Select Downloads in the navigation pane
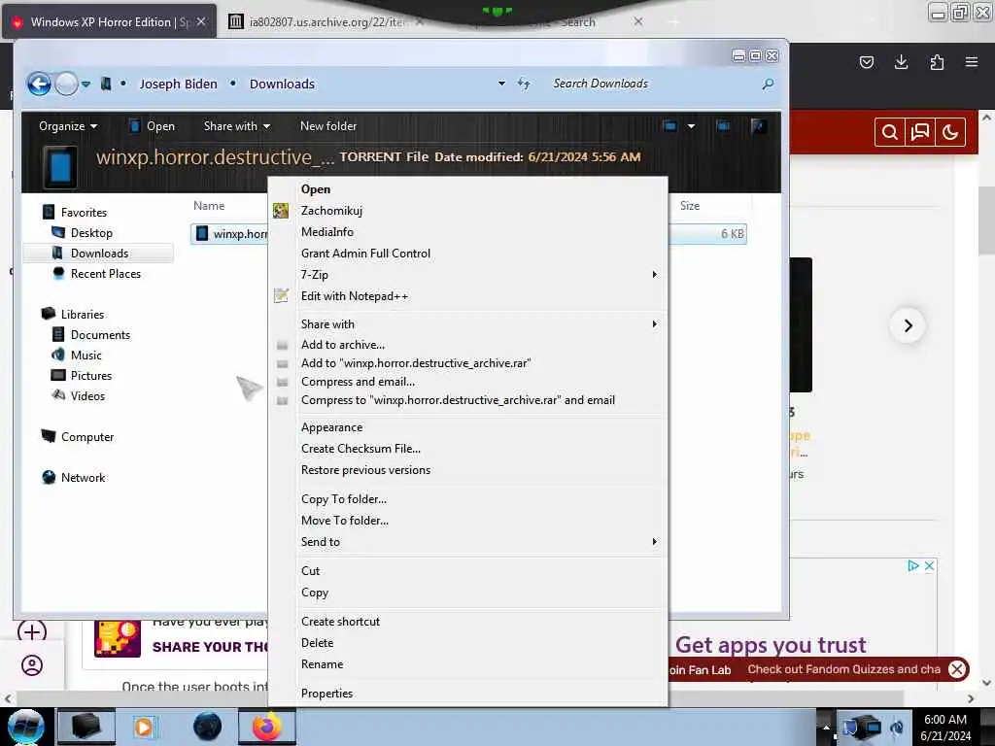 coord(98,254)
